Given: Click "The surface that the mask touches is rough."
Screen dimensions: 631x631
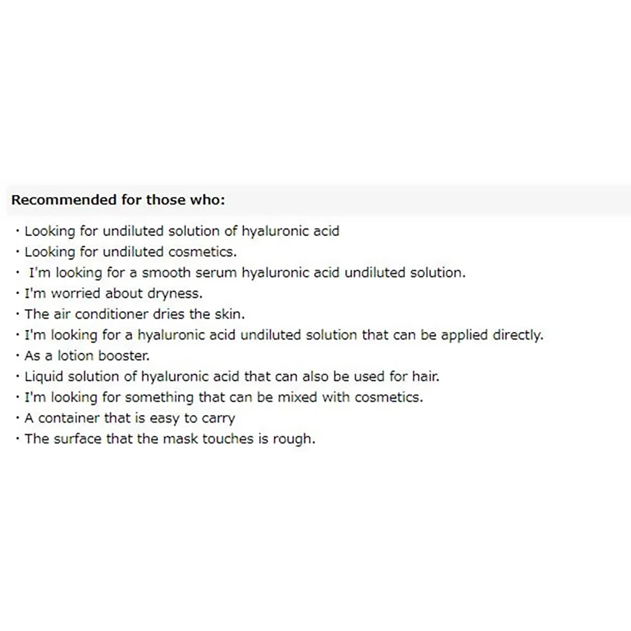Looking at the screenshot, I should pyautogui.click(x=170, y=439).
